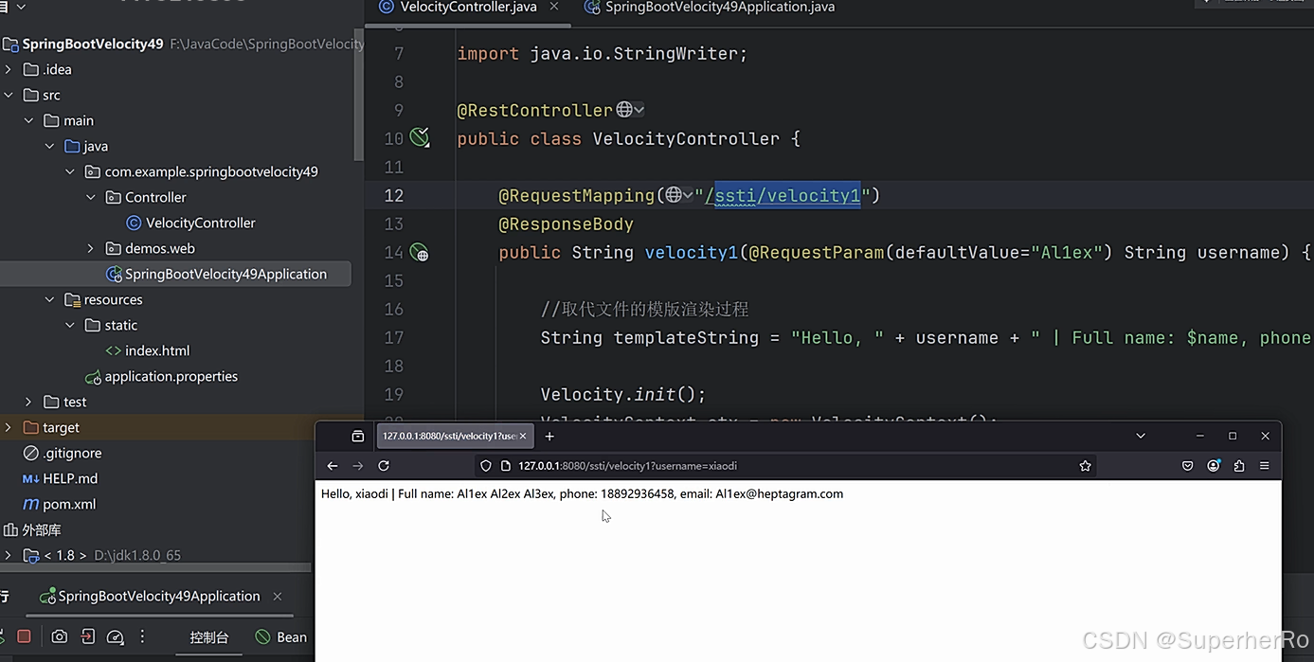Click the shield tracking protection icon

486,466
